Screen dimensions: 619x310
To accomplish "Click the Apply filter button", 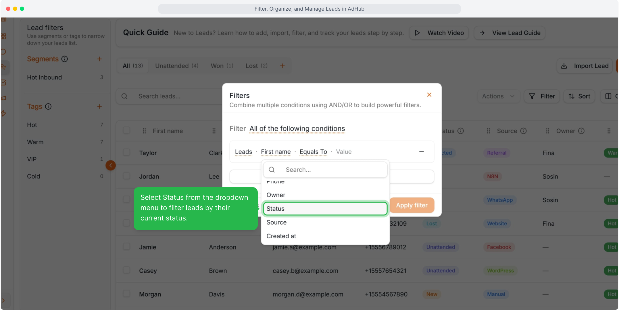I will [412, 205].
